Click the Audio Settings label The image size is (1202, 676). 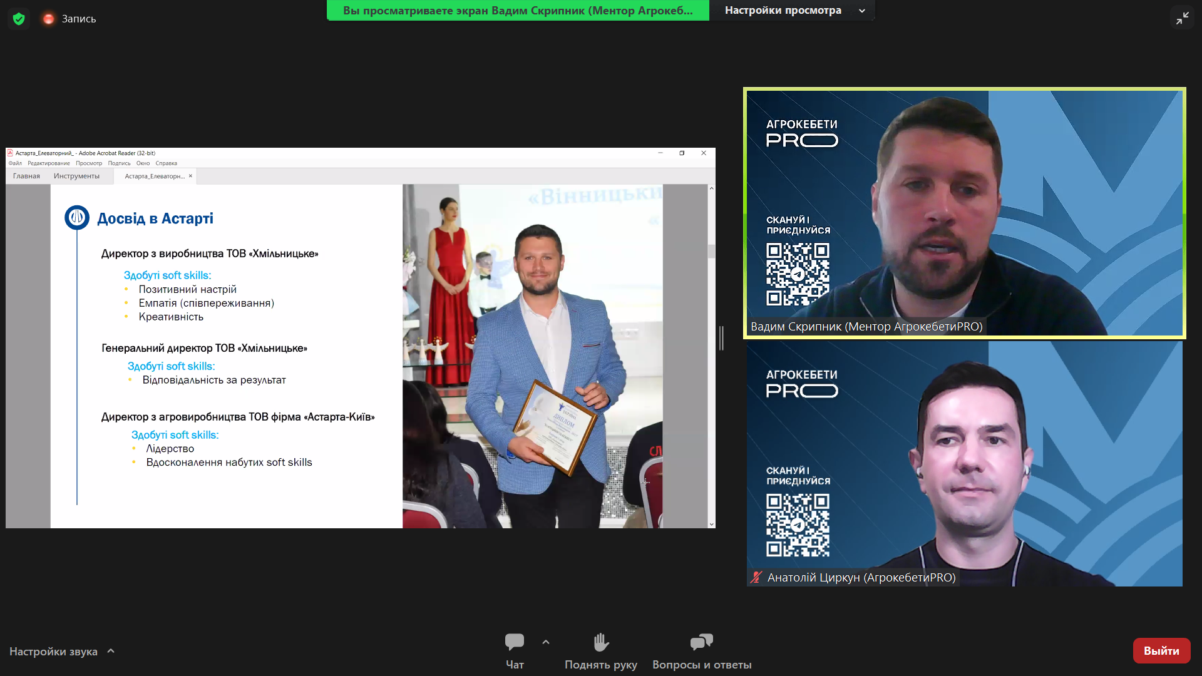pyautogui.click(x=53, y=652)
